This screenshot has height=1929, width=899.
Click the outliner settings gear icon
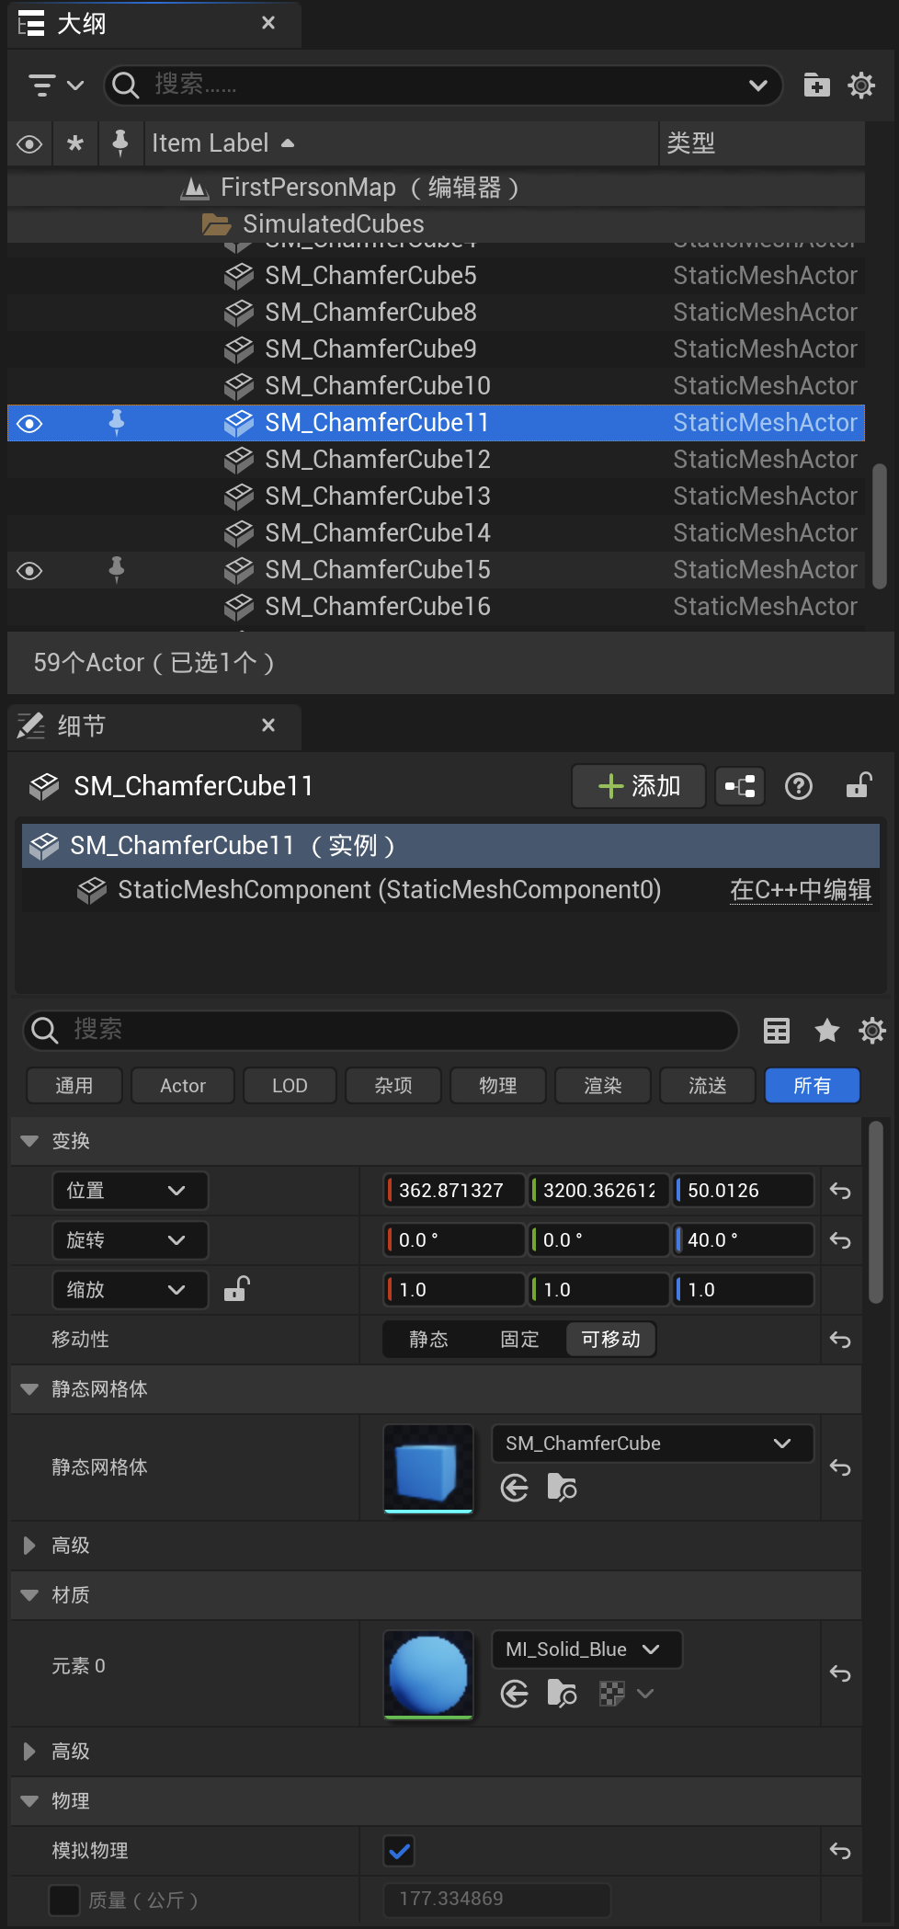click(861, 86)
